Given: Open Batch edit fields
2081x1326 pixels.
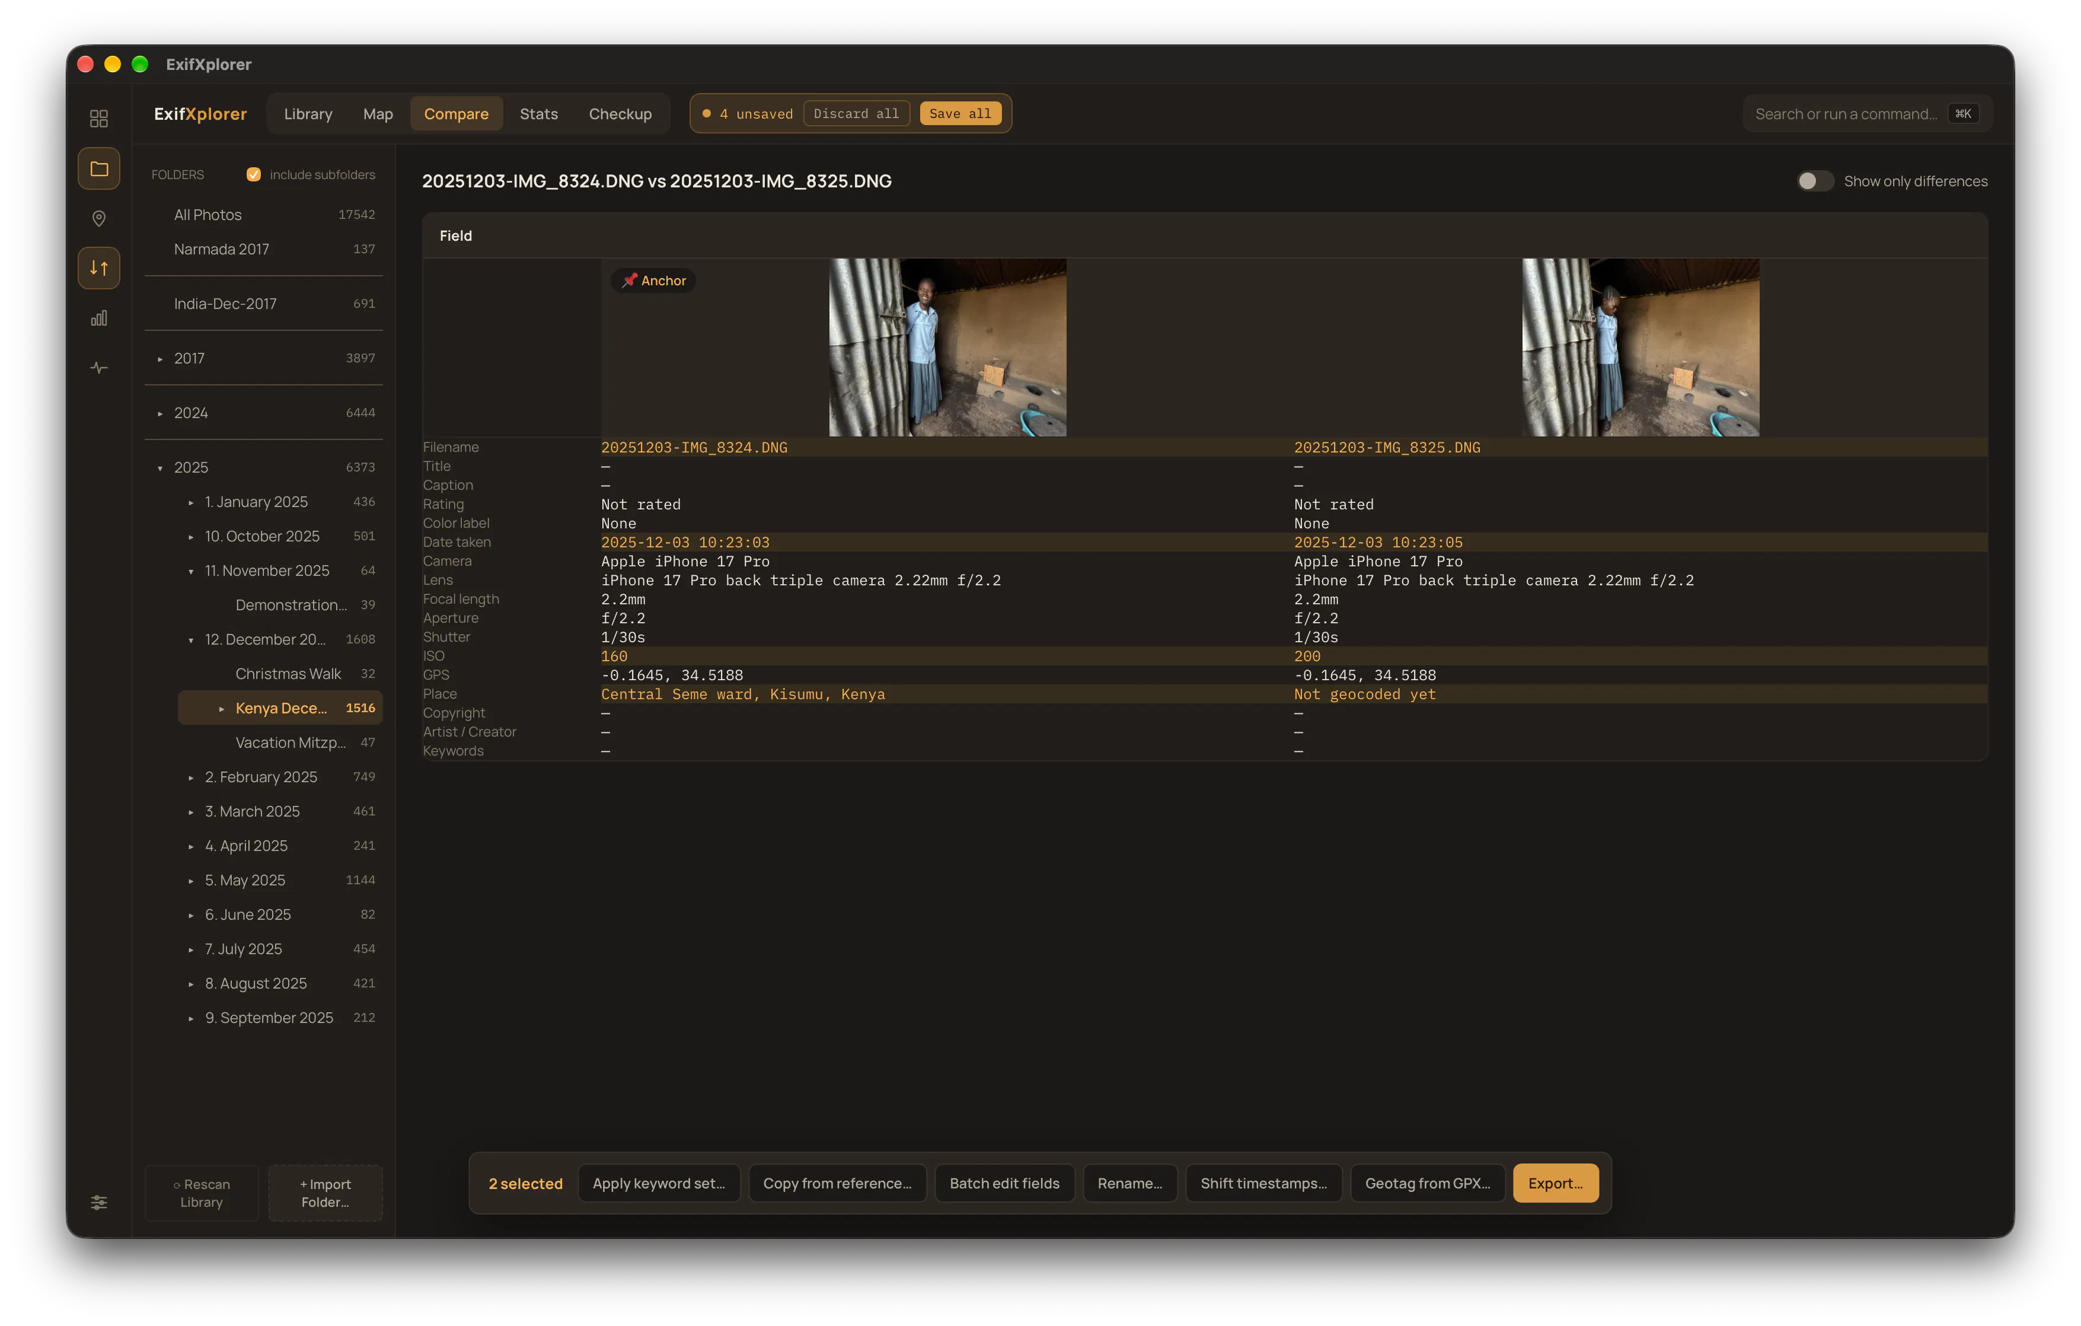Looking at the screenshot, I should 1004,1183.
